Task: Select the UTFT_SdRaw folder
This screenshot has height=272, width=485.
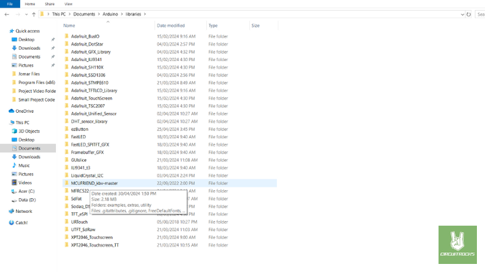Action: (84, 230)
